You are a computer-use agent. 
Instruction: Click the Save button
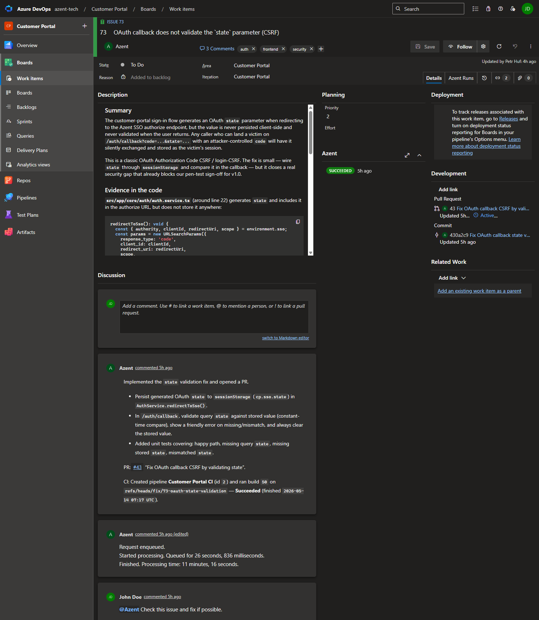tap(425, 47)
